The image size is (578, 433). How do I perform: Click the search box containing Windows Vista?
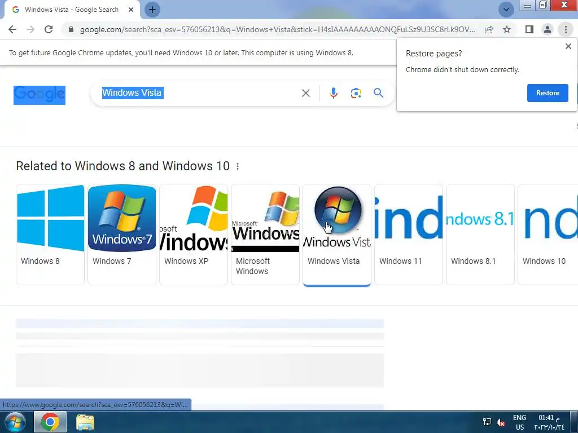click(199, 93)
